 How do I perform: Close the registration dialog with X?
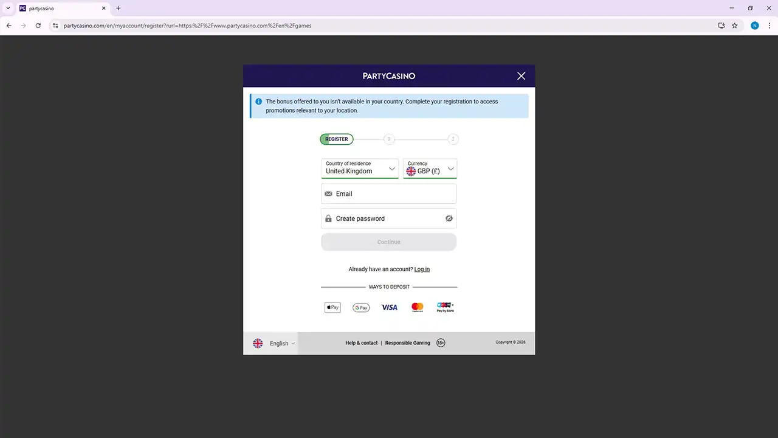pos(521,76)
